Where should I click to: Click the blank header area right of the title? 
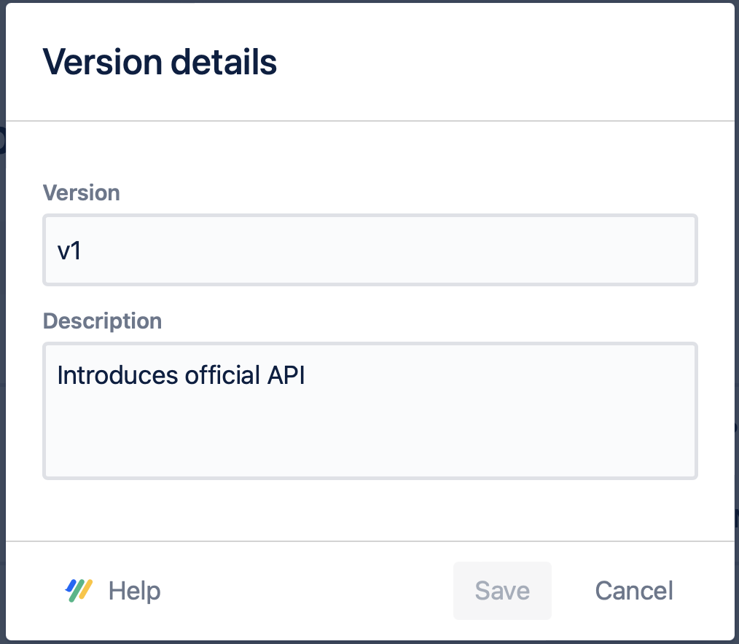[x=510, y=63]
